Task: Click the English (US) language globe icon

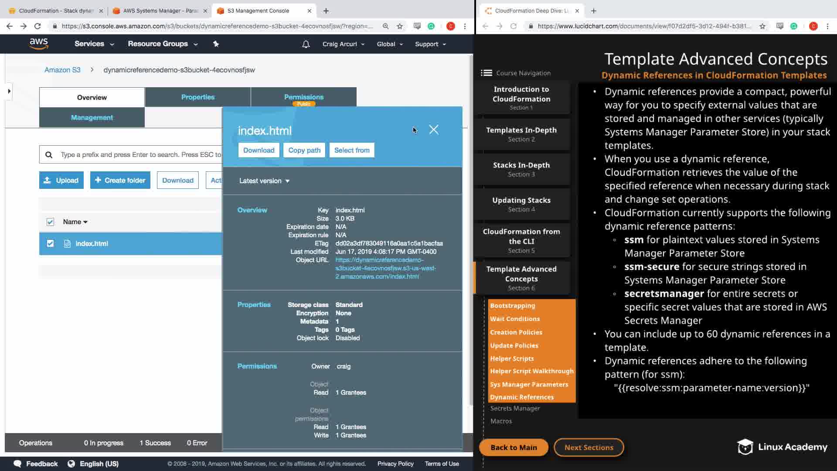Action: [x=71, y=464]
